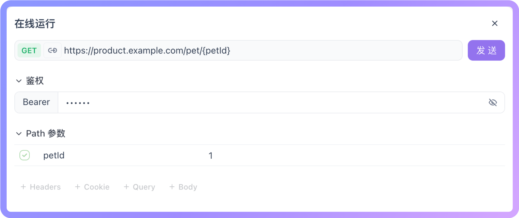Close the online run dialog

[495, 23]
